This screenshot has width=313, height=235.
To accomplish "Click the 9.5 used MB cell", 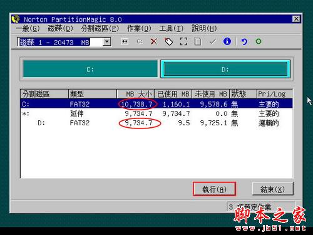I will (184, 123).
